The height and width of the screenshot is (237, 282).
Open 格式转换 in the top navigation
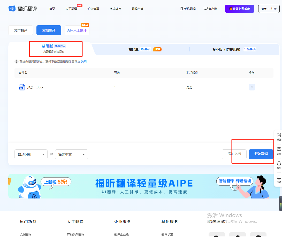[115, 9]
